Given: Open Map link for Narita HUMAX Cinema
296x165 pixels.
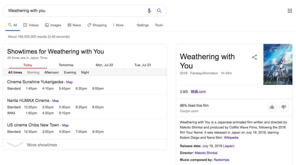Looking at the screenshot, I should [x=55, y=101].
